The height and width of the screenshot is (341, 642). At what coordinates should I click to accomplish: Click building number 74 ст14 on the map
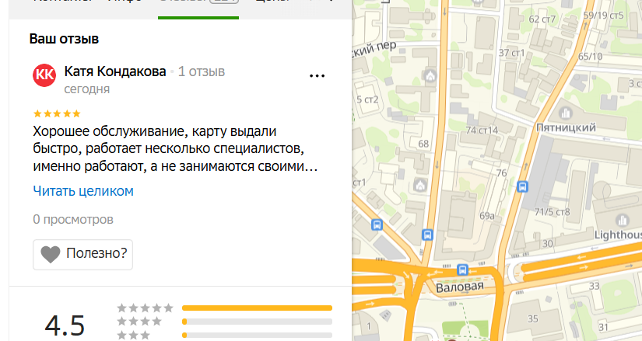point(482,130)
